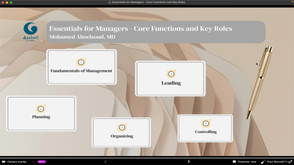Image resolution: width=294 pixels, height=165 pixels.
Task: Click the slide progress bar above toolbar
Action: (x=147, y=158)
